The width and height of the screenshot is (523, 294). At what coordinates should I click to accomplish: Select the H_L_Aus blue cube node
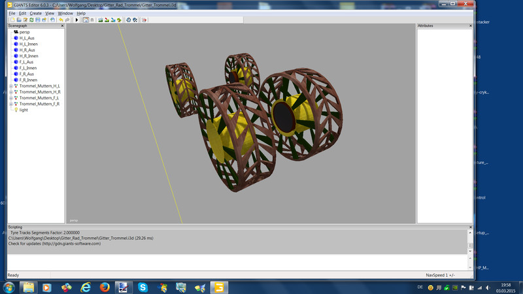pos(26,38)
